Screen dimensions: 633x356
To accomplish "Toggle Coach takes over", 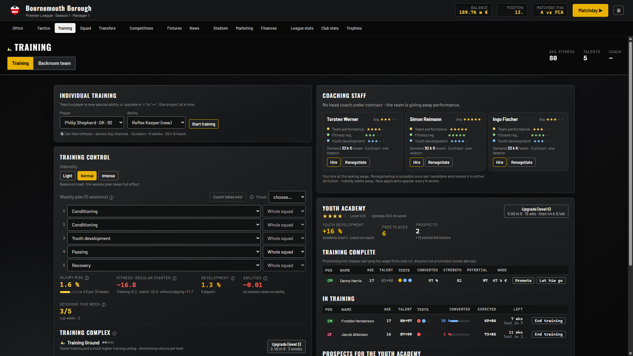I will pos(228,197).
